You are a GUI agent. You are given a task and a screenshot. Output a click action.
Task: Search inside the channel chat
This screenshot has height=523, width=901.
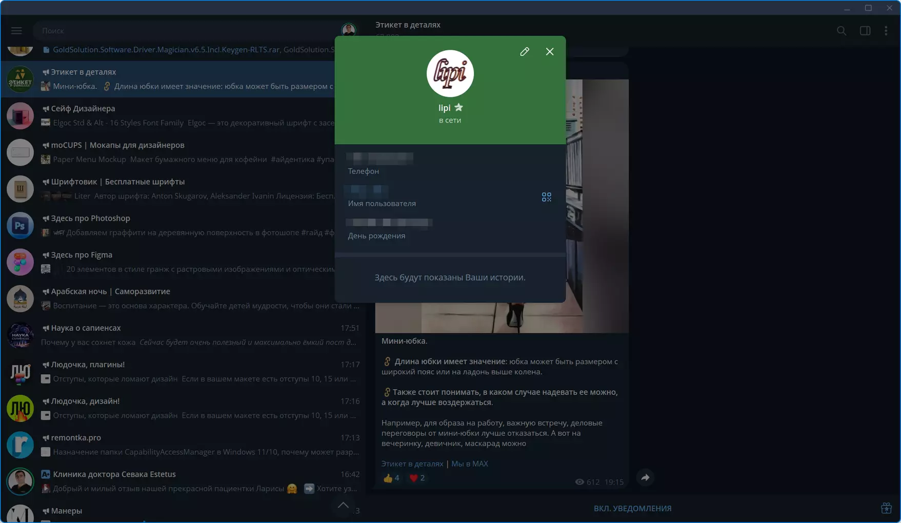pos(842,31)
